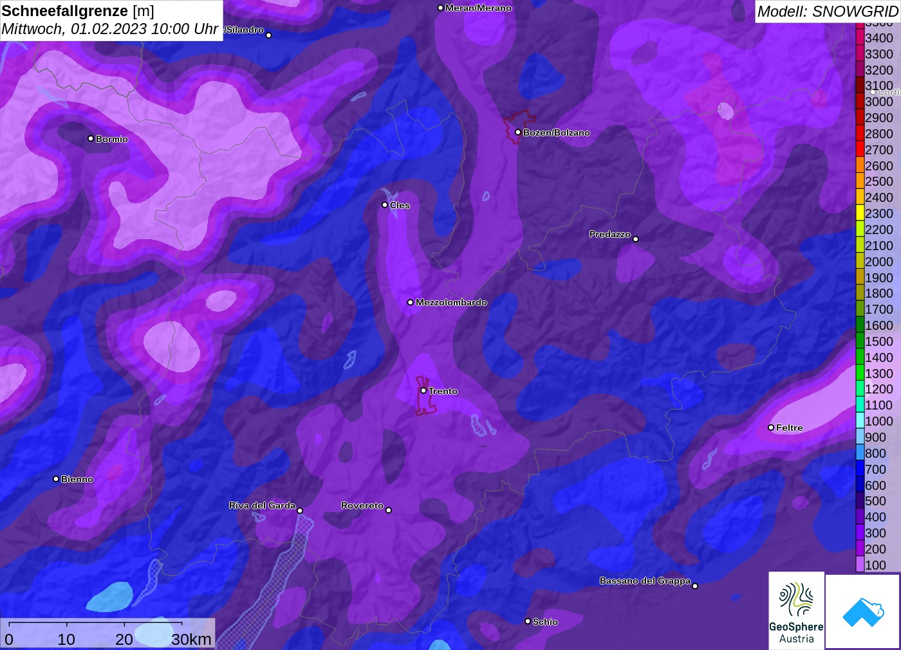Click the 10 scale bar tick label
This screenshot has width=901, height=650.
[x=66, y=639]
